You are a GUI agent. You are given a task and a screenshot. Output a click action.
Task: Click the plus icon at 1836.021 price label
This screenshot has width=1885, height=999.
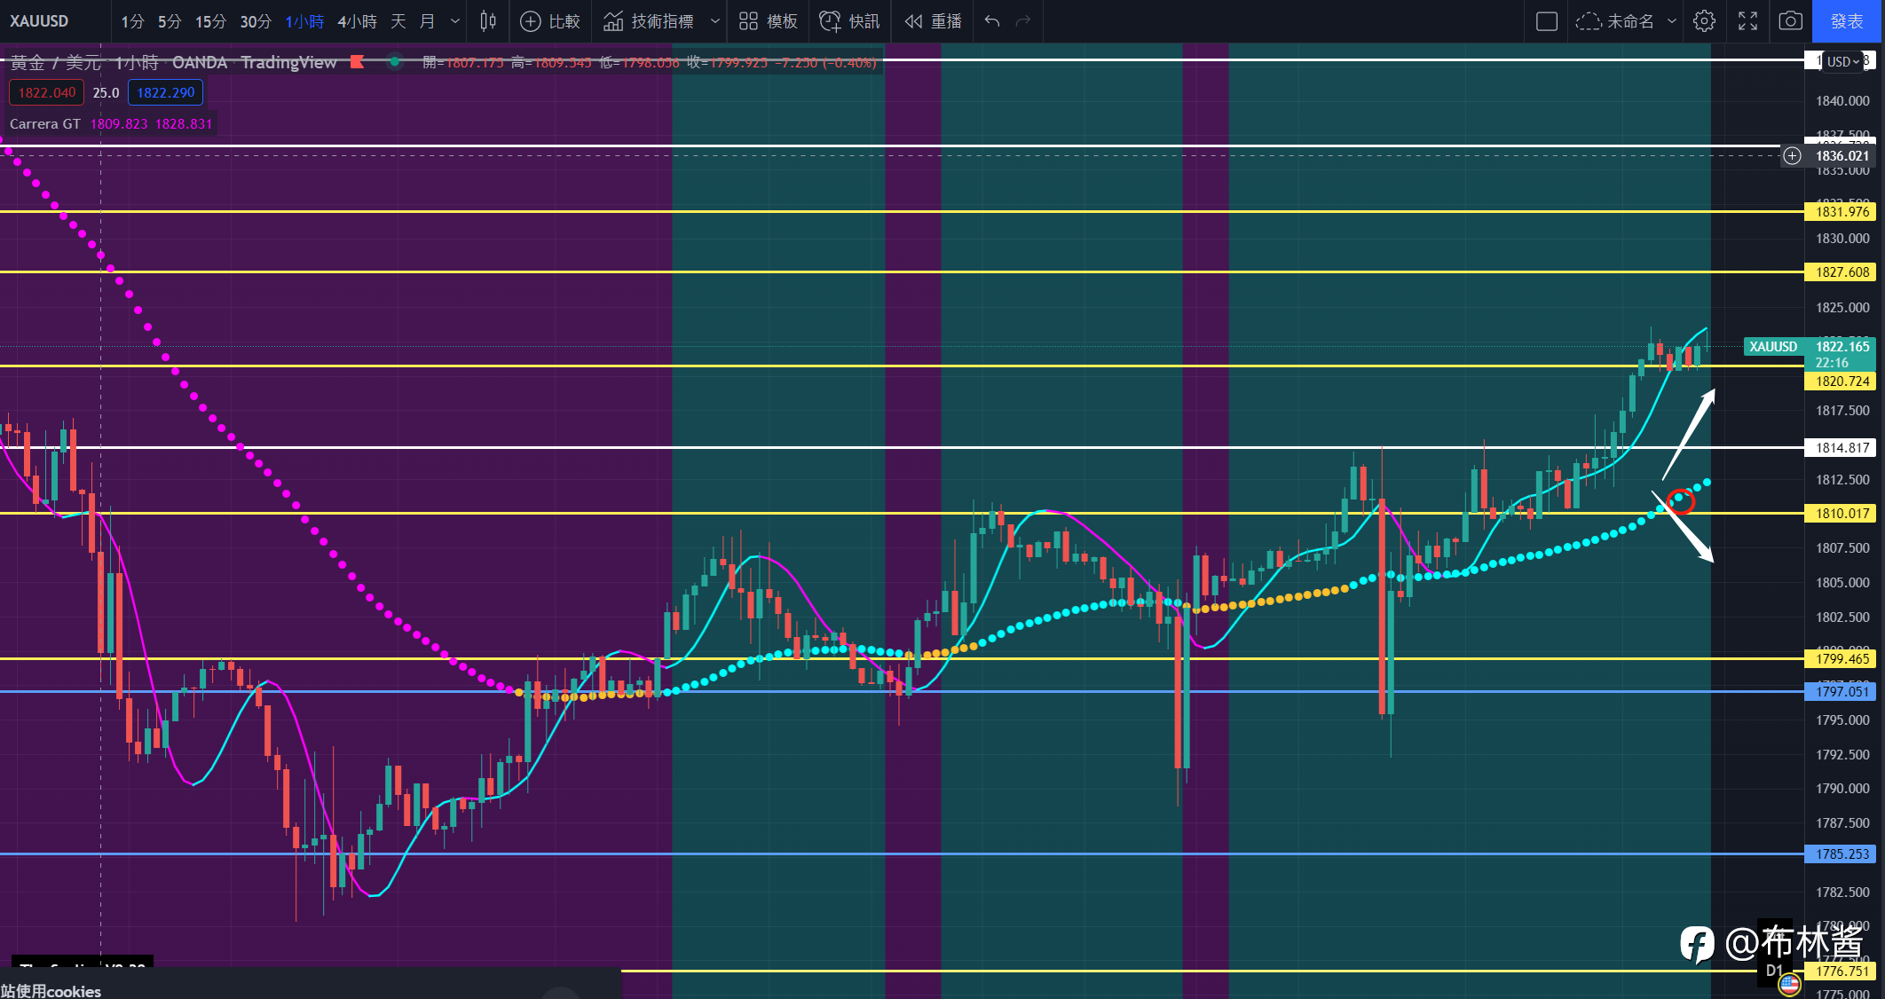coord(1792,156)
